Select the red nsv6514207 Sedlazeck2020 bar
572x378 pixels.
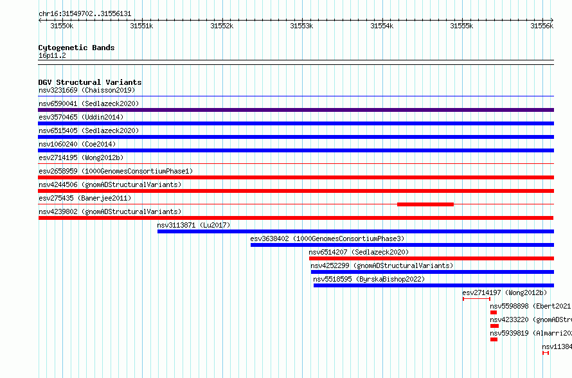click(x=431, y=258)
